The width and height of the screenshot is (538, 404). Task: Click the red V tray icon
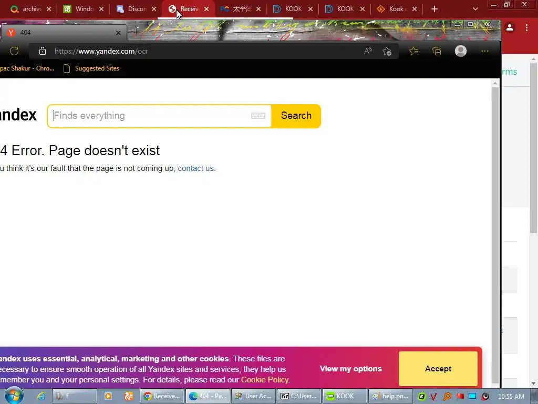point(433,397)
